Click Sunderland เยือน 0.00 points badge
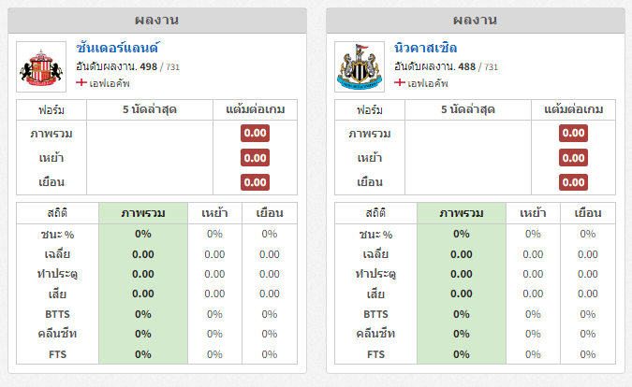Image resolution: width=632 pixels, height=387 pixels. (x=255, y=182)
